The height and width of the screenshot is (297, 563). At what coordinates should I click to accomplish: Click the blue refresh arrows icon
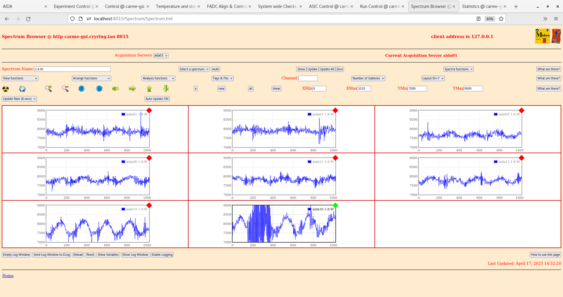point(22,89)
